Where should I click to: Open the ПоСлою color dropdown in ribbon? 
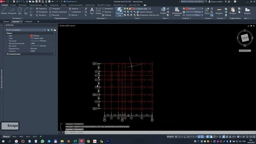coord(195,9)
